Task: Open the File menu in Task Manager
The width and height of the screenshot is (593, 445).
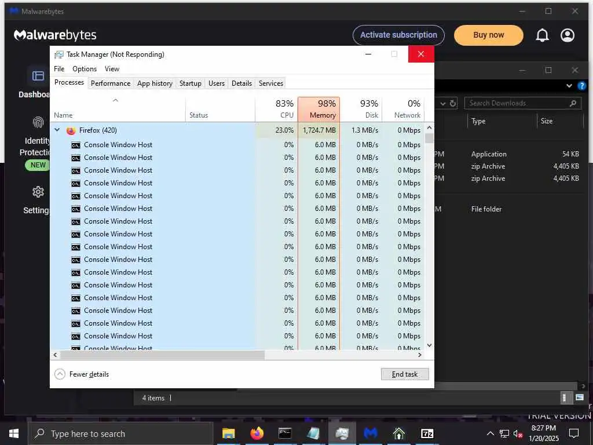Action: pyautogui.click(x=59, y=69)
